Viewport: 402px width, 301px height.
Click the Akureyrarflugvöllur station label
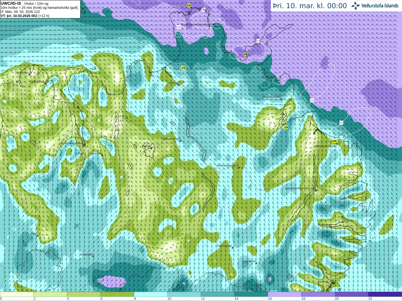71,143
